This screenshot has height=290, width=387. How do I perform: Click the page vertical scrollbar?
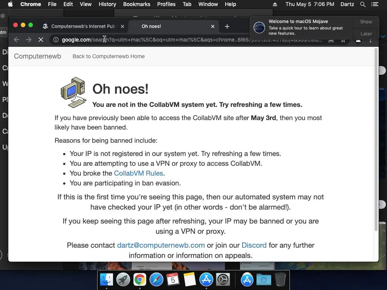376,139
